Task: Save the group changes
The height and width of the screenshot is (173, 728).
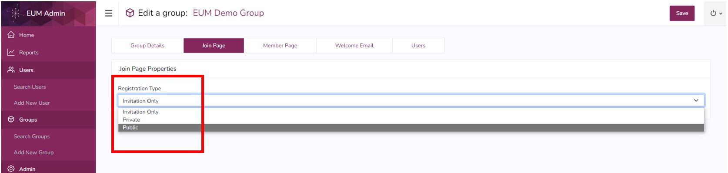Action: click(682, 13)
